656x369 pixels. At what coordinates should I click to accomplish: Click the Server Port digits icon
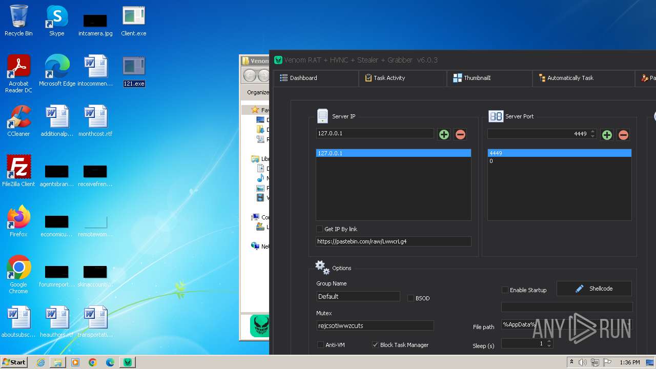pos(496,116)
